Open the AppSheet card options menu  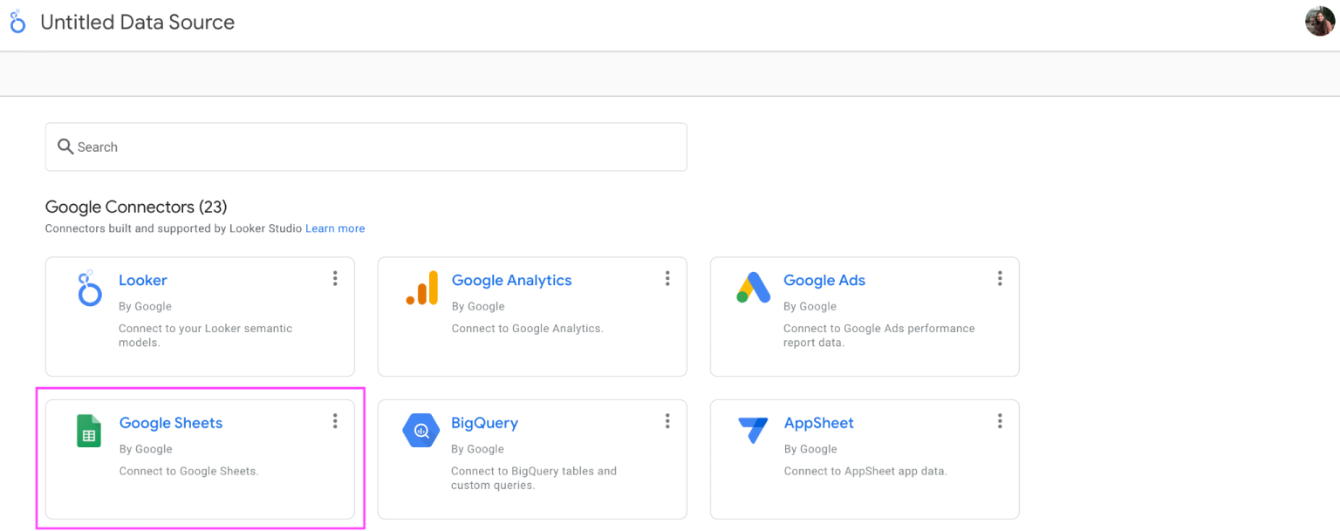point(1000,420)
